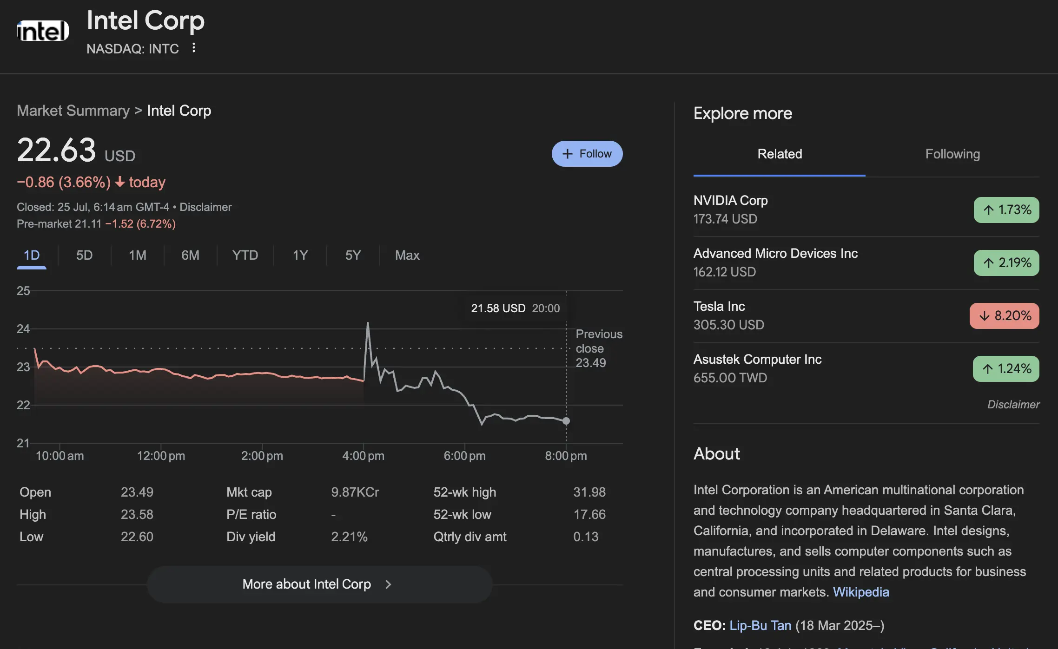This screenshot has height=649, width=1058.
Task: Click the Qtrly div amt value 0.13
Action: pos(586,537)
